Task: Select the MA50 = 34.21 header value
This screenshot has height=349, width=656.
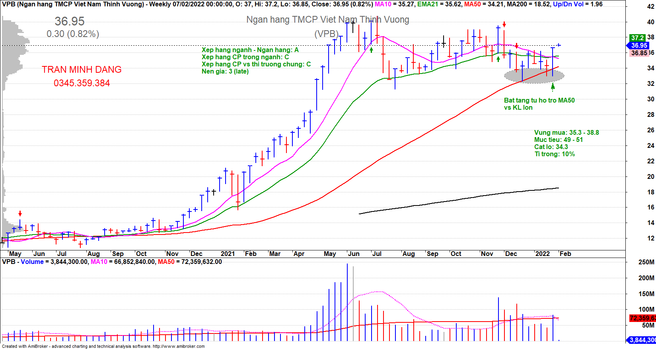Action: click(484, 4)
